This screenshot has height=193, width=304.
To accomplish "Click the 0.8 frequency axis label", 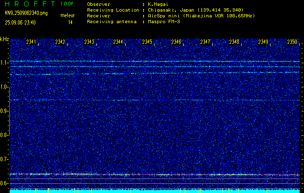I will (4, 135).
